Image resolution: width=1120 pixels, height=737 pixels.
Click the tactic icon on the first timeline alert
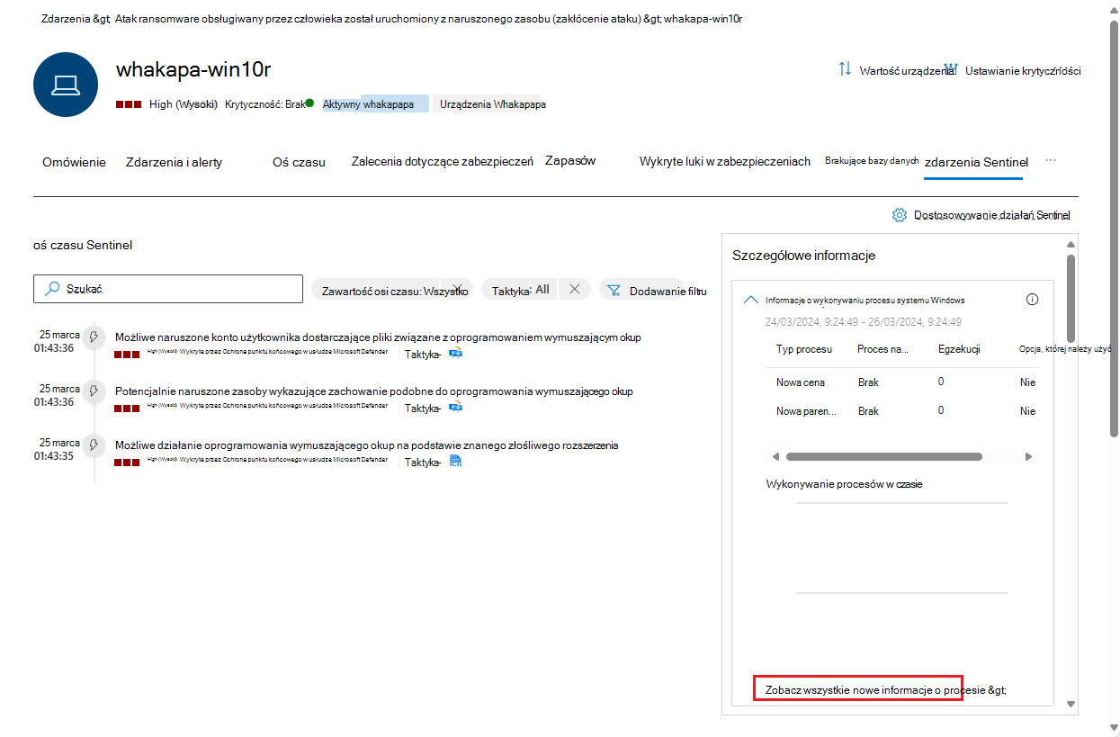pos(456,354)
